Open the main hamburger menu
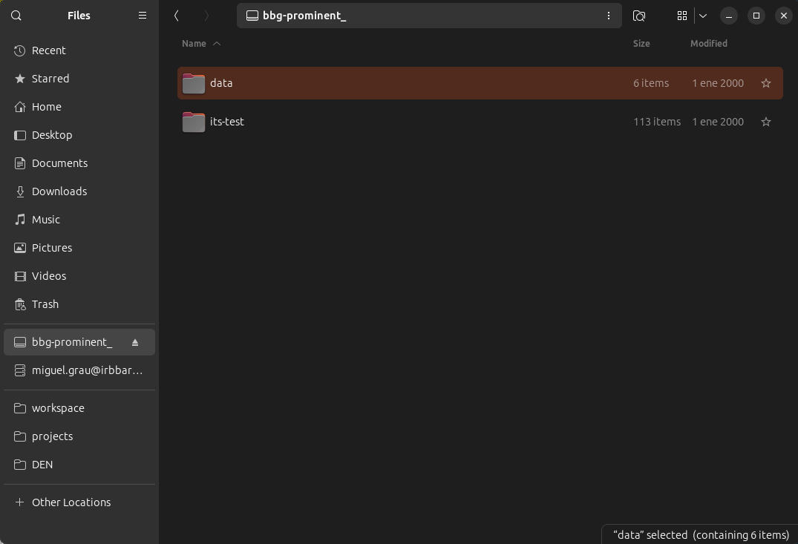This screenshot has height=544, width=798. tap(142, 15)
